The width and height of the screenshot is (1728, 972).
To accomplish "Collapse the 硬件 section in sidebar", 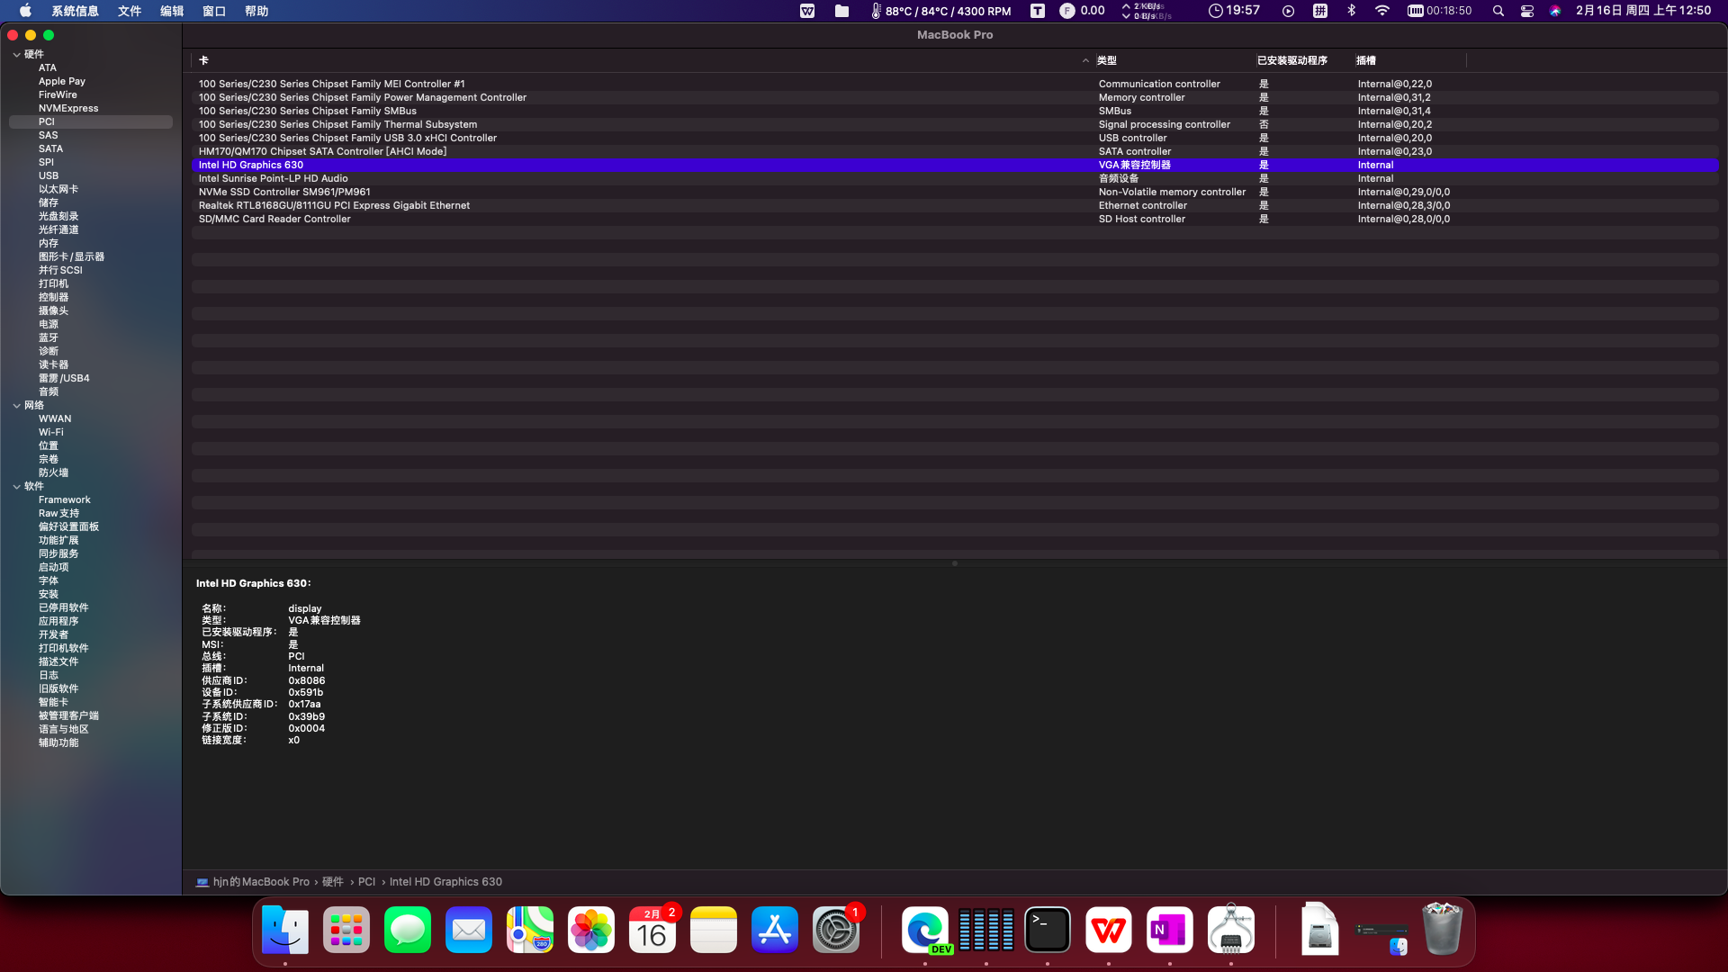I will click(x=16, y=54).
